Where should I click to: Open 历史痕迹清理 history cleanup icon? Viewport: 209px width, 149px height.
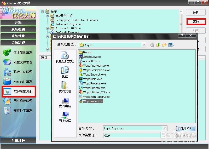coord(7,101)
